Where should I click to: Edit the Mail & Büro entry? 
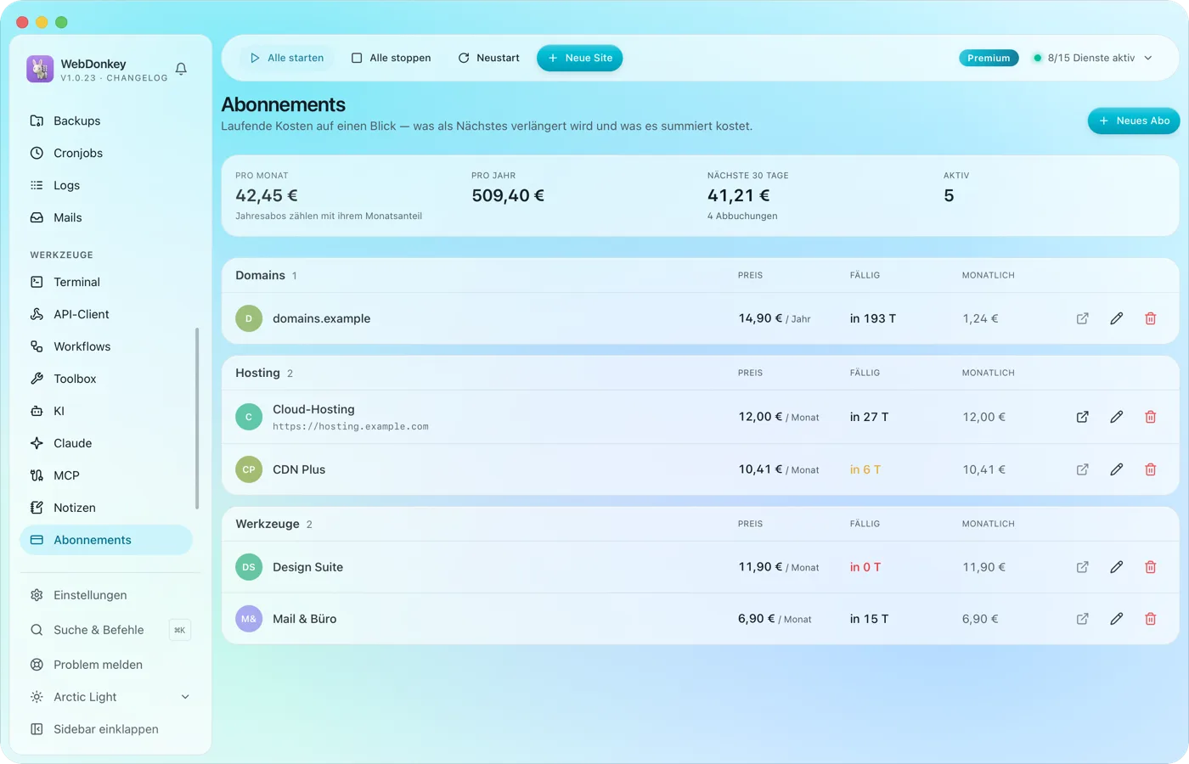(1116, 619)
